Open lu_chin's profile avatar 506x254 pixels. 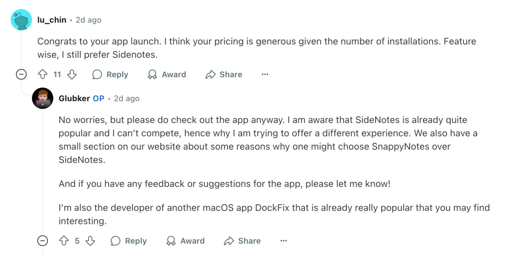(21, 20)
